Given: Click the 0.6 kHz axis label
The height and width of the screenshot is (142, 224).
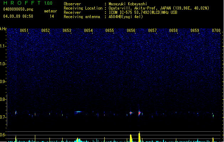Looking at the screenshot, I should coord(3,135).
